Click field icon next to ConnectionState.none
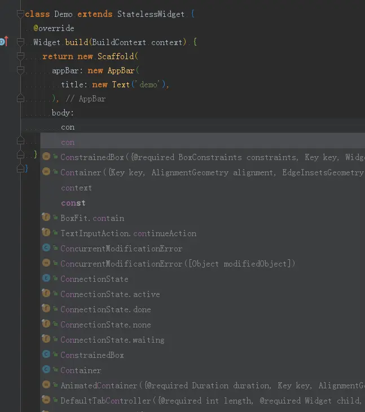Image resolution: width=365 pixels, height=412 pixels. click(x=46, y=324)
